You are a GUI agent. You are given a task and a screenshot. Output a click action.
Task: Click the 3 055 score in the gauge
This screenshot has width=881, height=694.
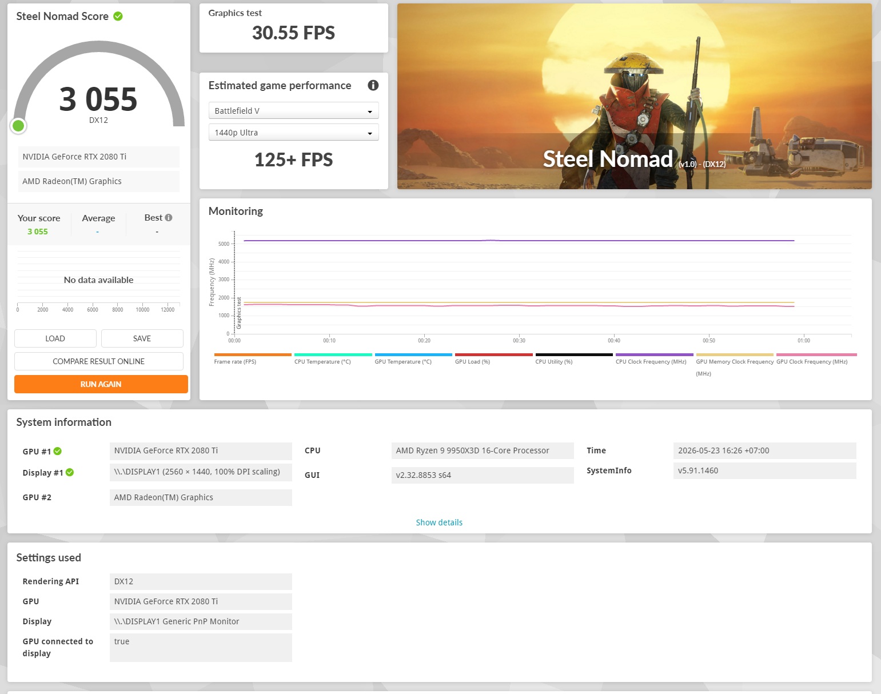point(98,99)
